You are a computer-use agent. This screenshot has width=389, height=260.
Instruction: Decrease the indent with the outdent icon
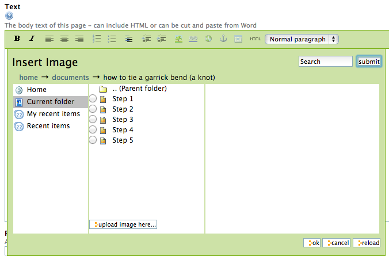146,39
